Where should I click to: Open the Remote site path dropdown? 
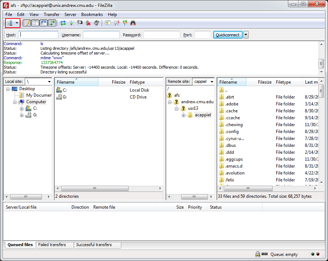(212, 81)
